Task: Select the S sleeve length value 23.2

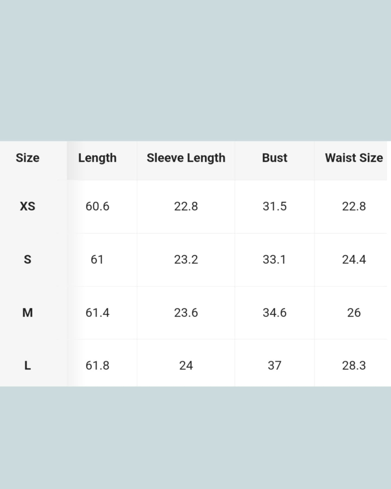Action: 186,259
